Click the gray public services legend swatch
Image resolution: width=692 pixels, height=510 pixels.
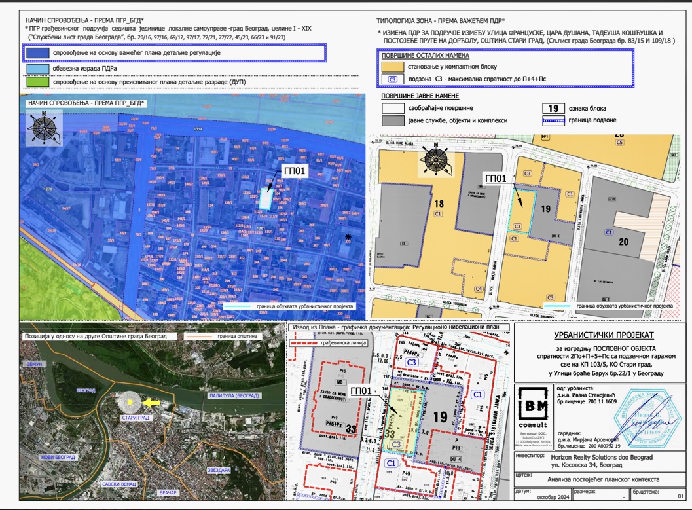[392, 120]
